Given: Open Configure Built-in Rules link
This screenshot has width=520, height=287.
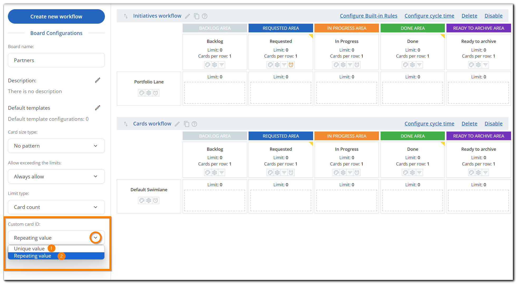Looking at the screenshot, I should click(x=368, y=16).
